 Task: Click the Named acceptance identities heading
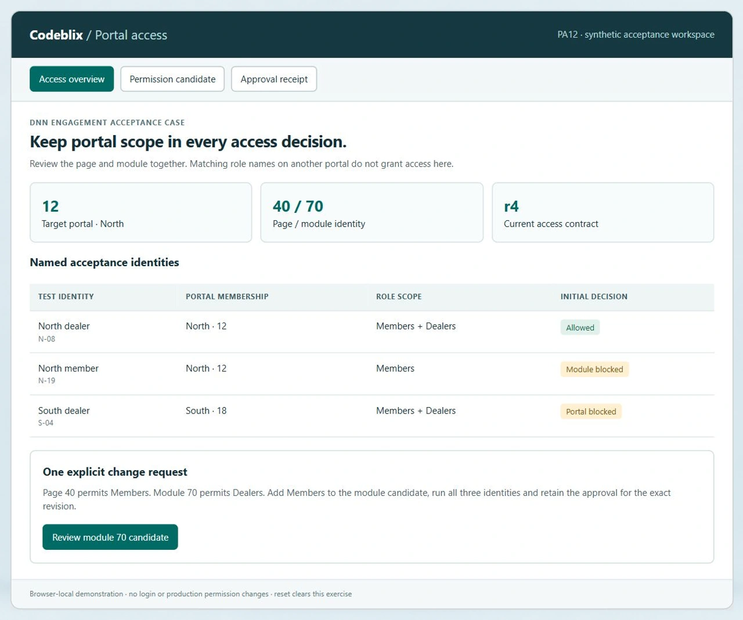(104, 262)
